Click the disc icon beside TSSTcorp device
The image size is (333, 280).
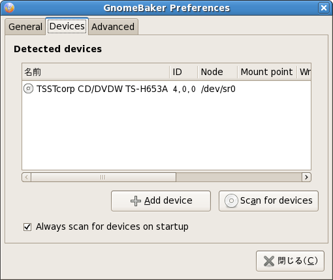28,89
